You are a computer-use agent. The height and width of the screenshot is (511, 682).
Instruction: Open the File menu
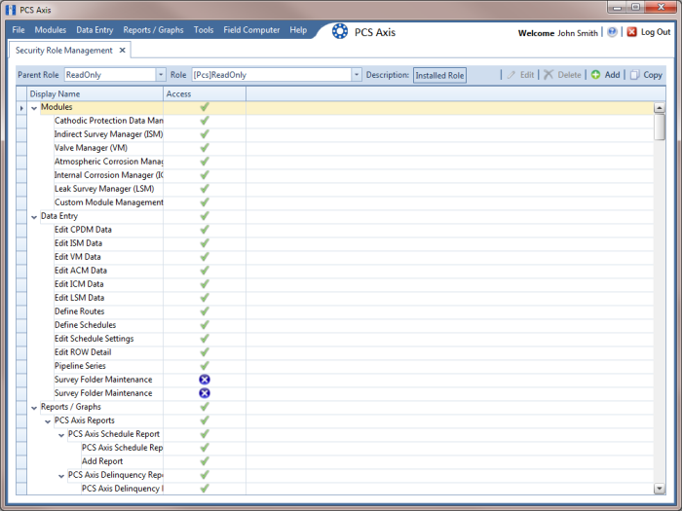click(19, 30)
